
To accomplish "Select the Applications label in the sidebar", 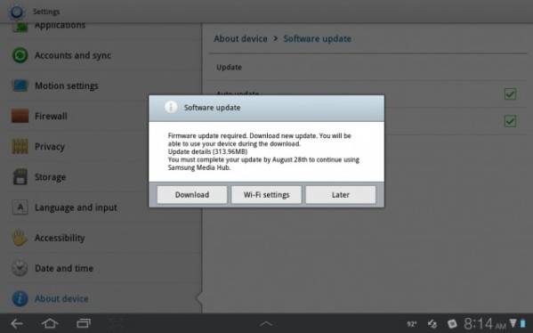I will (x=60, y=26).
